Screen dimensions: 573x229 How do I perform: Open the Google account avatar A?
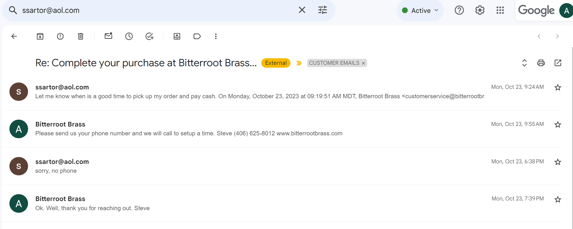point(566,11)
